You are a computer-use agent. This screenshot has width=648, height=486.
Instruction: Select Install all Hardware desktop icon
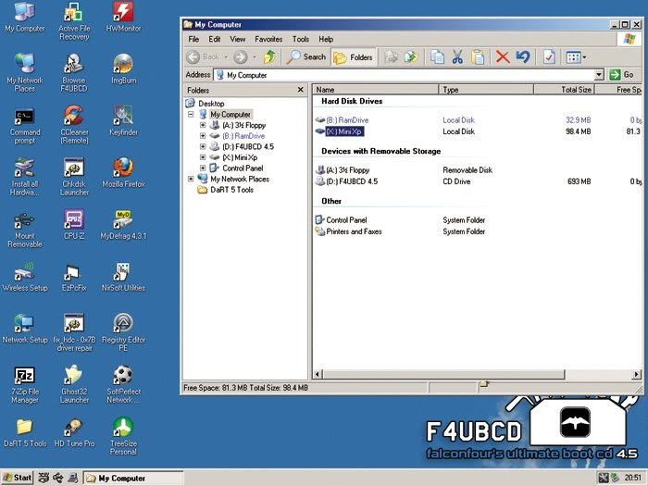(25, 177)
